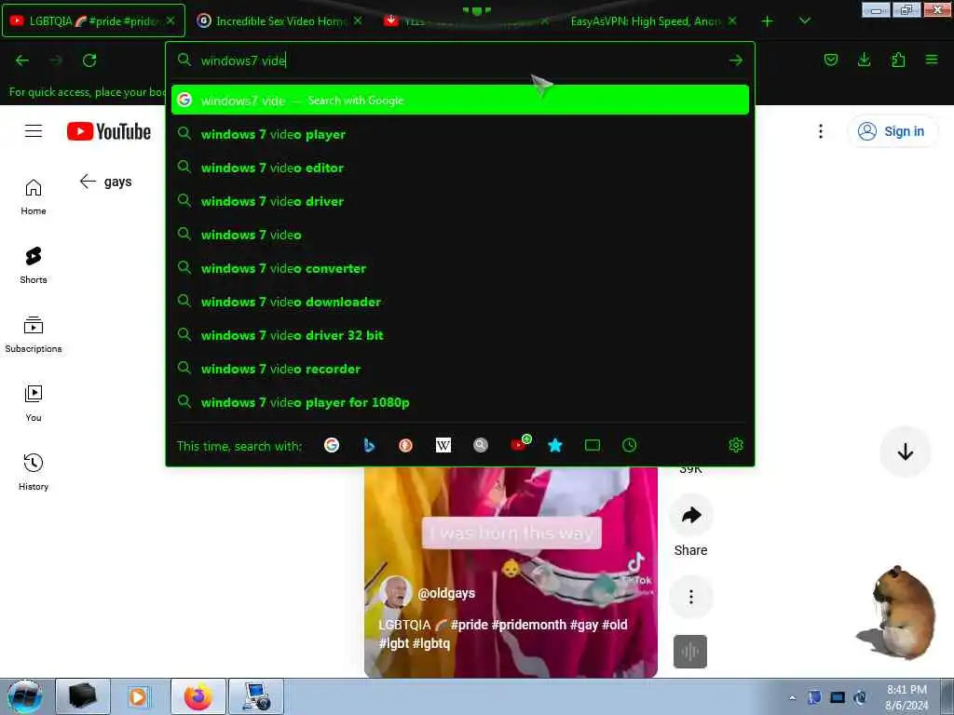954x715 pixels.
Task: Search in Bookmarks star icon
Action: [x=555, y=445]
